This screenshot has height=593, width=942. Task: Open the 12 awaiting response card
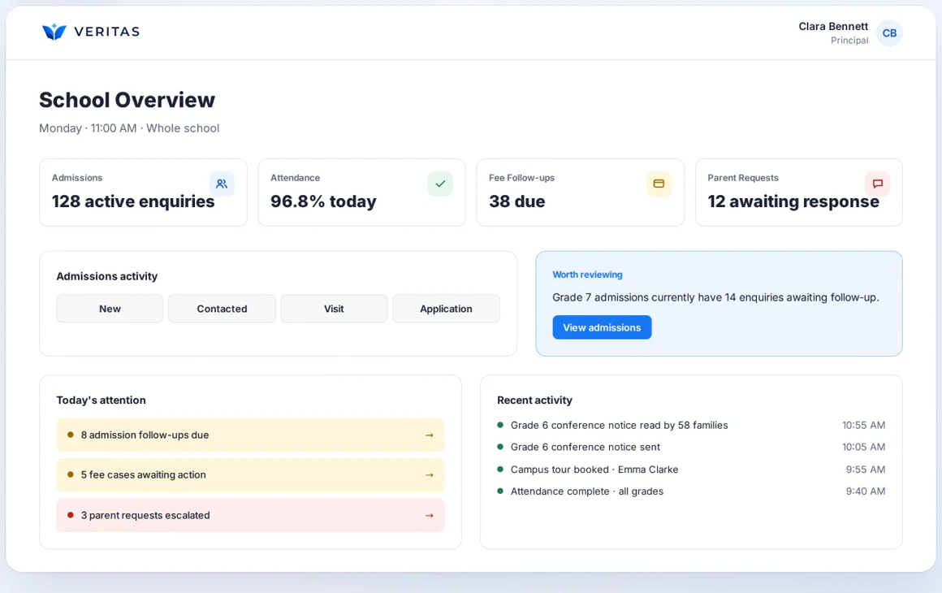click(x=799, y=193)
